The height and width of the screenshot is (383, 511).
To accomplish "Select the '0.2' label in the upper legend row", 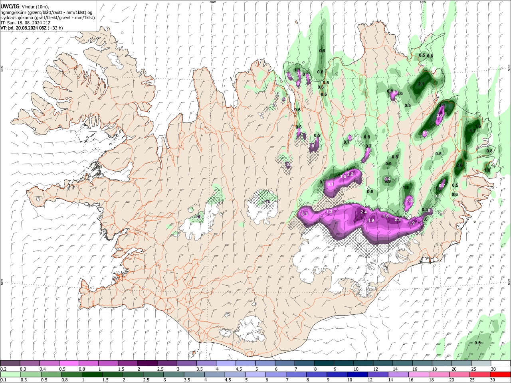I will 3,369.
